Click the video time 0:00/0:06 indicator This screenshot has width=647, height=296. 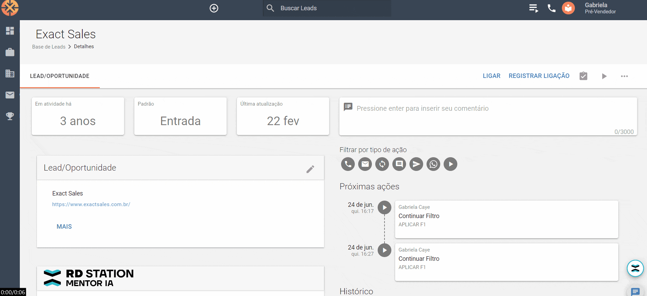pos(13,292)
